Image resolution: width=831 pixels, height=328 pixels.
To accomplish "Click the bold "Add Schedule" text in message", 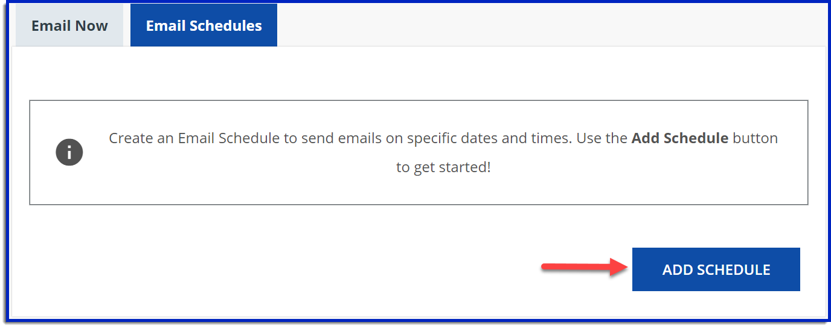I will [679, 138].
